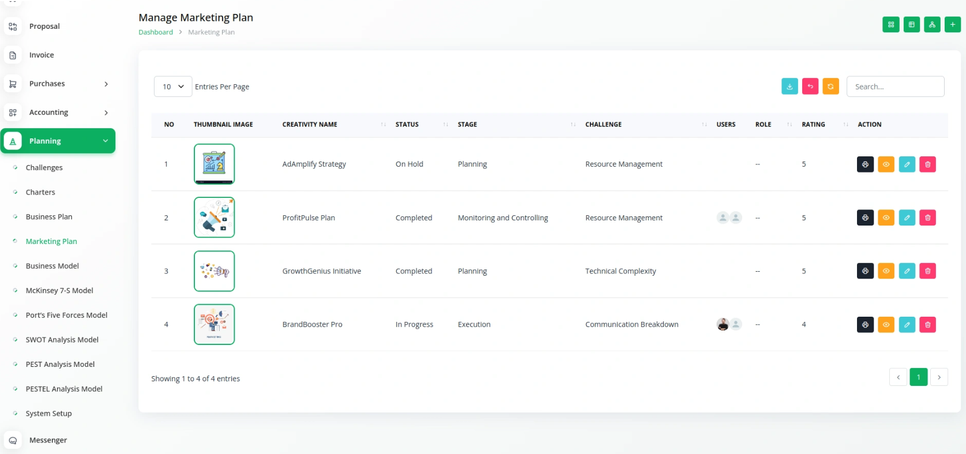Open the entries per page dropdown
The width and height of the screenshot is (966, 454).
[173, 87]
